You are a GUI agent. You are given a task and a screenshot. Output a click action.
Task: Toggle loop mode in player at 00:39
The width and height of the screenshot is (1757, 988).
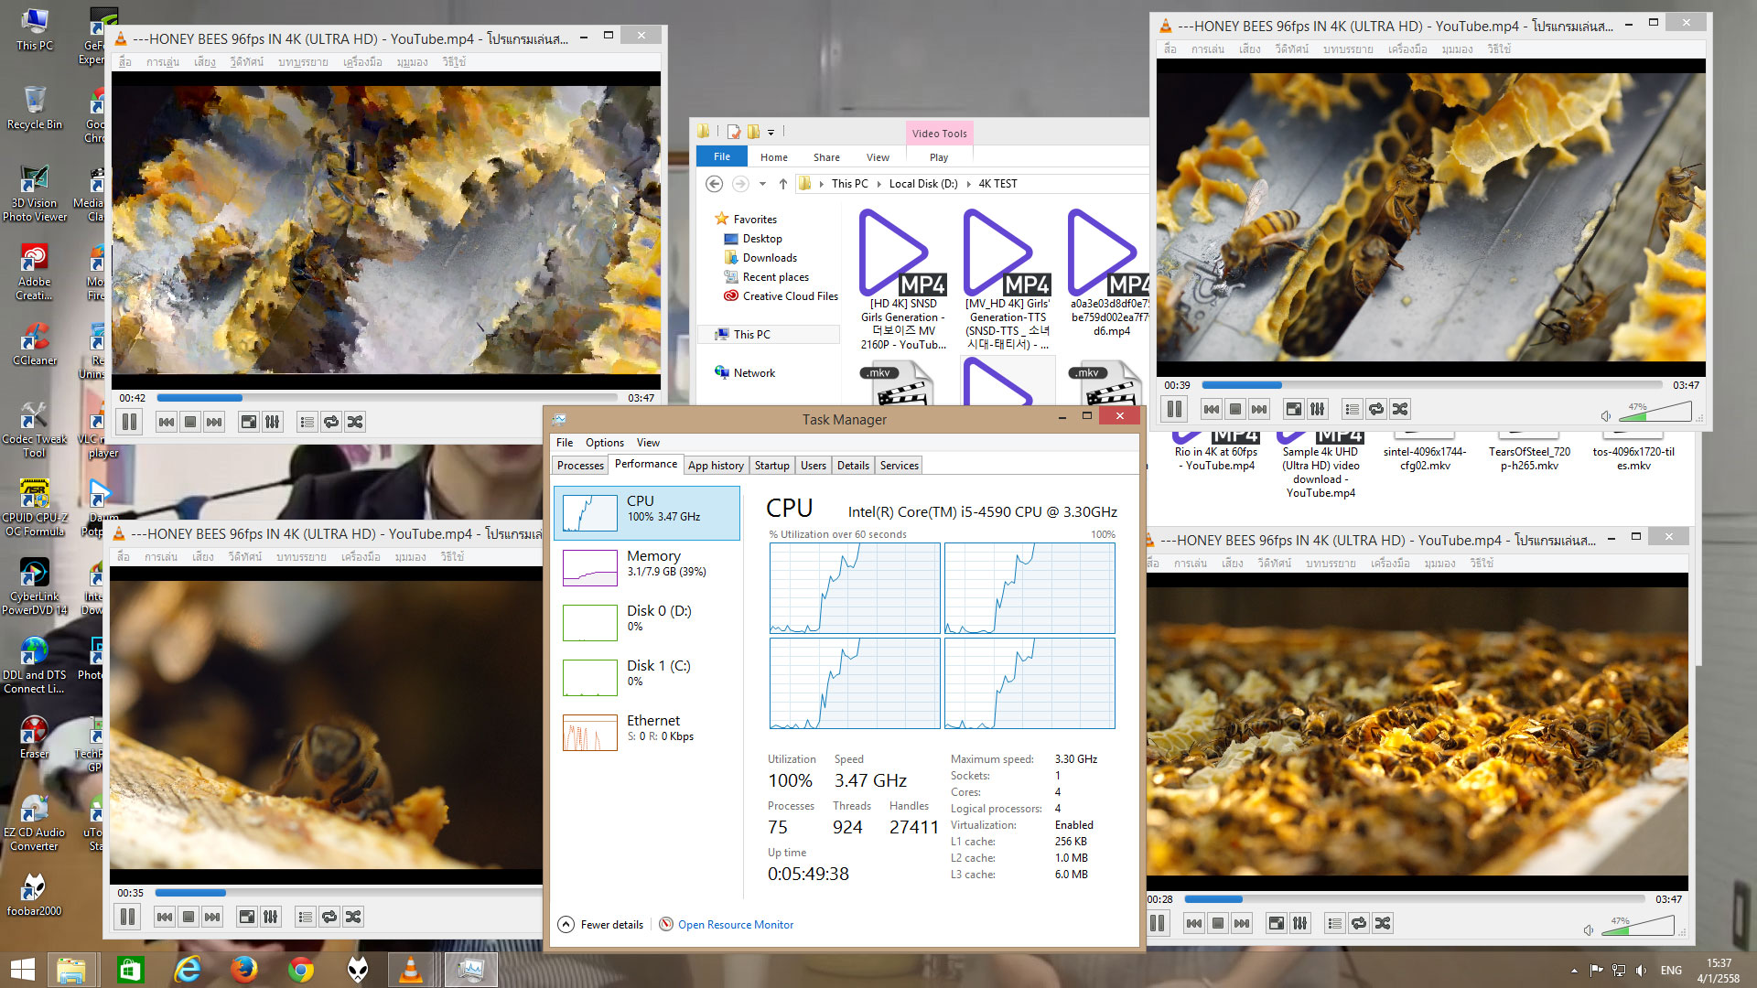pos(1376,409)
